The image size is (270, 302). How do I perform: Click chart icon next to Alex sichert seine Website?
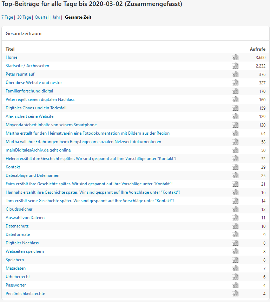(x=235, y=116)
